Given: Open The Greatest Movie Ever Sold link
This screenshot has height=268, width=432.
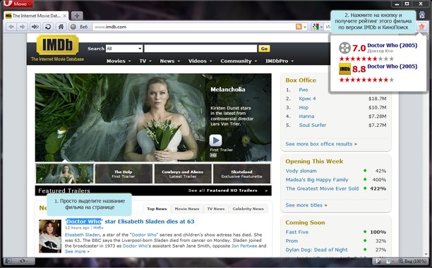Looking at the screenshot, I should tap(322, 188).
